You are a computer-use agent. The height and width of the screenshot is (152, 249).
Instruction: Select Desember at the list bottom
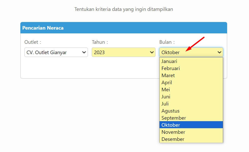click(x=191, y=139)
